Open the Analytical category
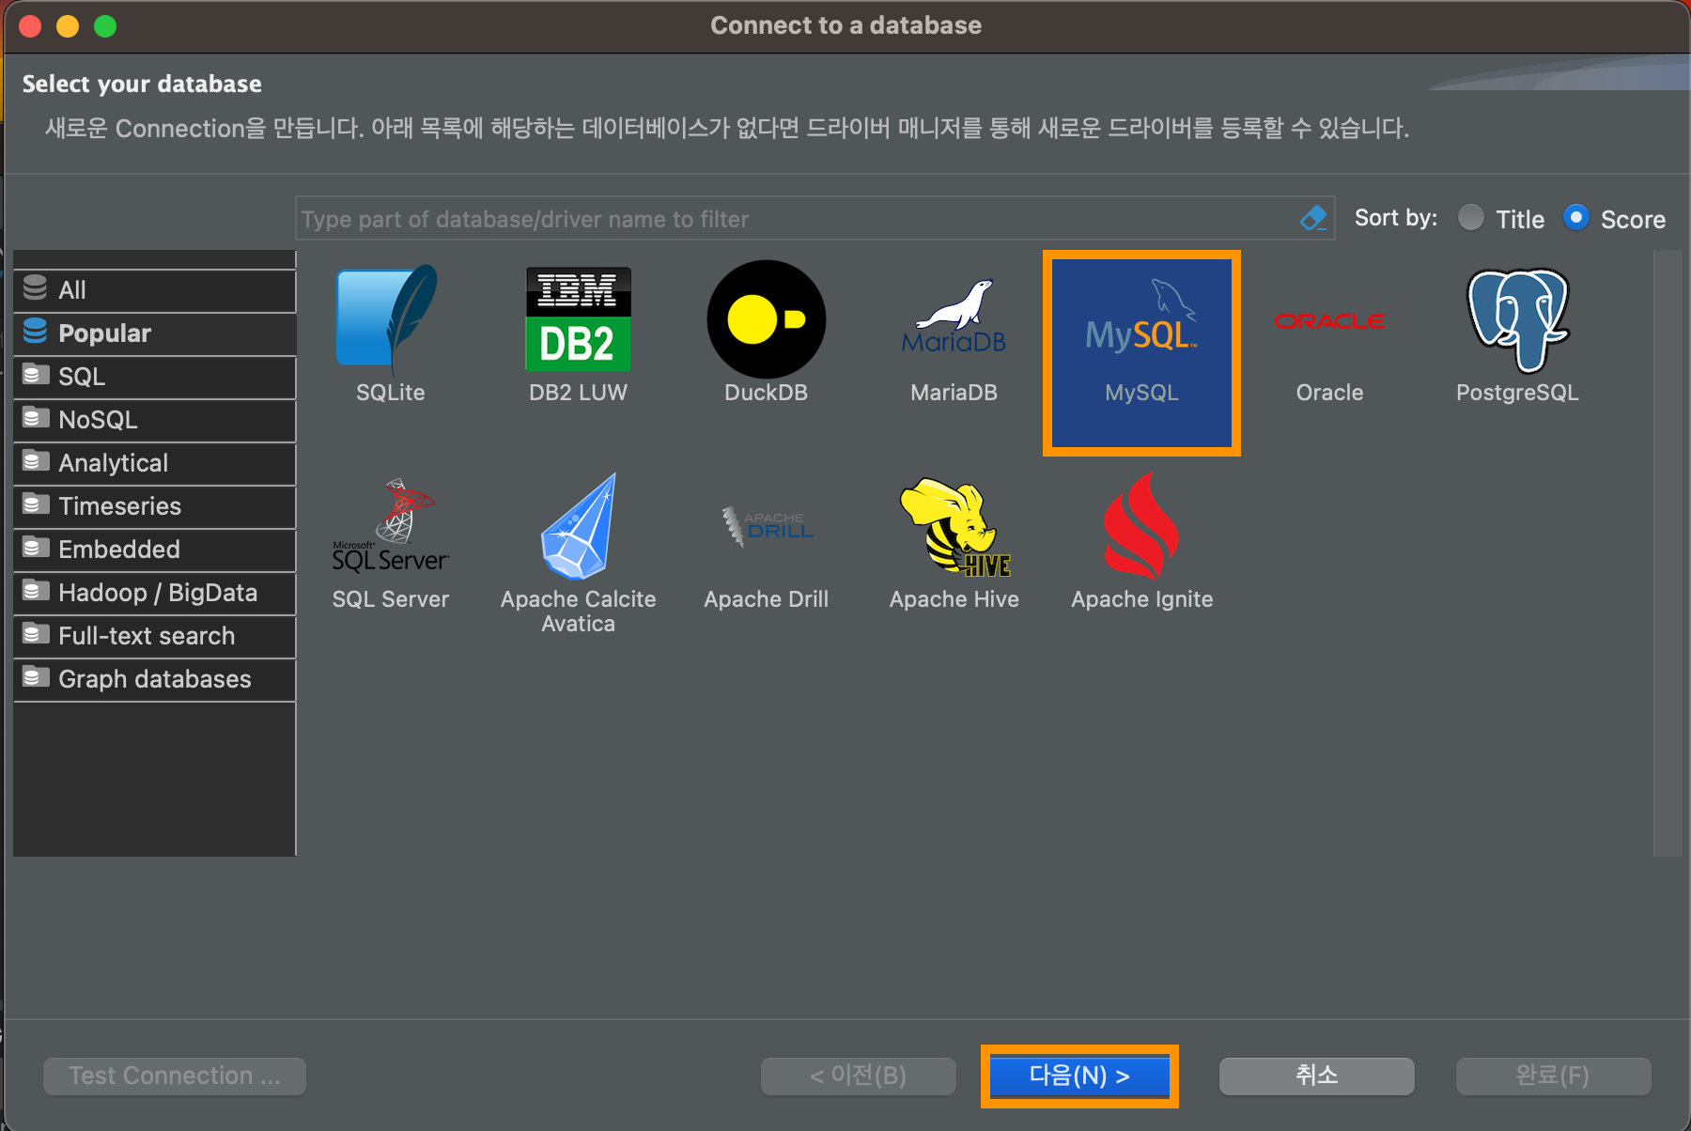Viewport: 1691px width, 1131px height. click(x=155, y=463)
